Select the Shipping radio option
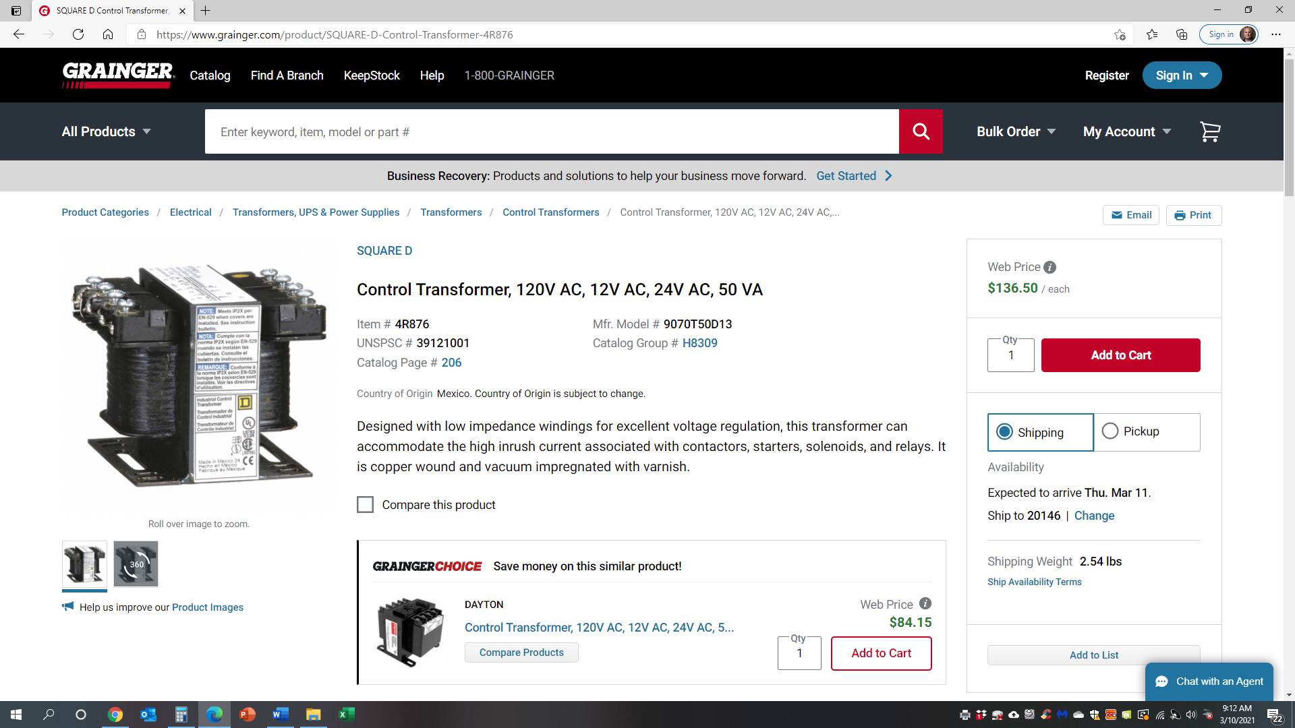Image resolution: width=1295 pixels, height=728 pixels. pyautogui.click(x=1004, y=432)
